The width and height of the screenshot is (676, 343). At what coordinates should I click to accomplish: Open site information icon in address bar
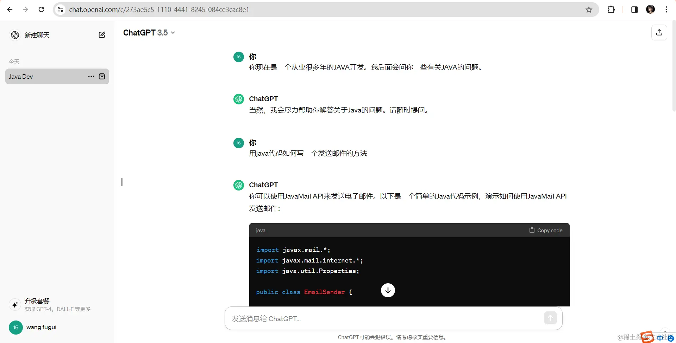pyautogui.click(x=61, y=9)
